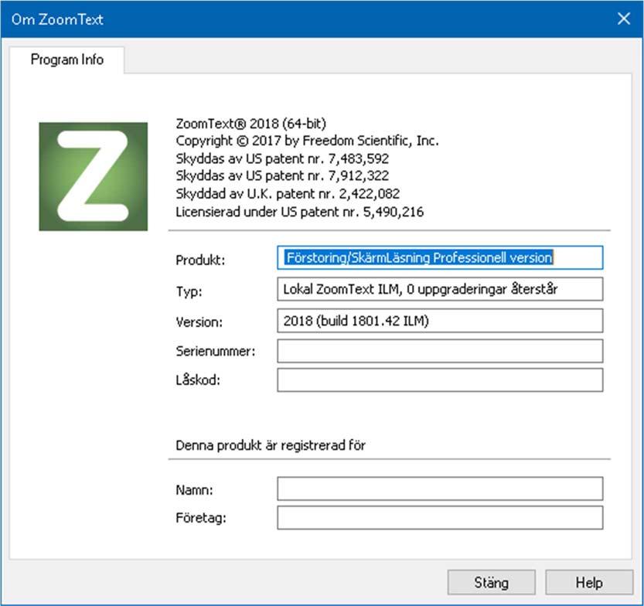
Task: Click the US patent 7,912,322 line
Action: pos(282,175)
